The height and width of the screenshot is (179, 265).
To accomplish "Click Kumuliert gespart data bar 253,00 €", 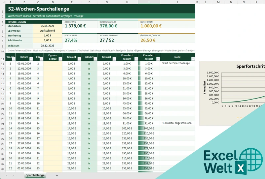I will pyautogui.click(x=149, y=168).
